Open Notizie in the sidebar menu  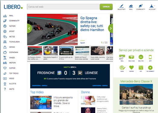12,26
